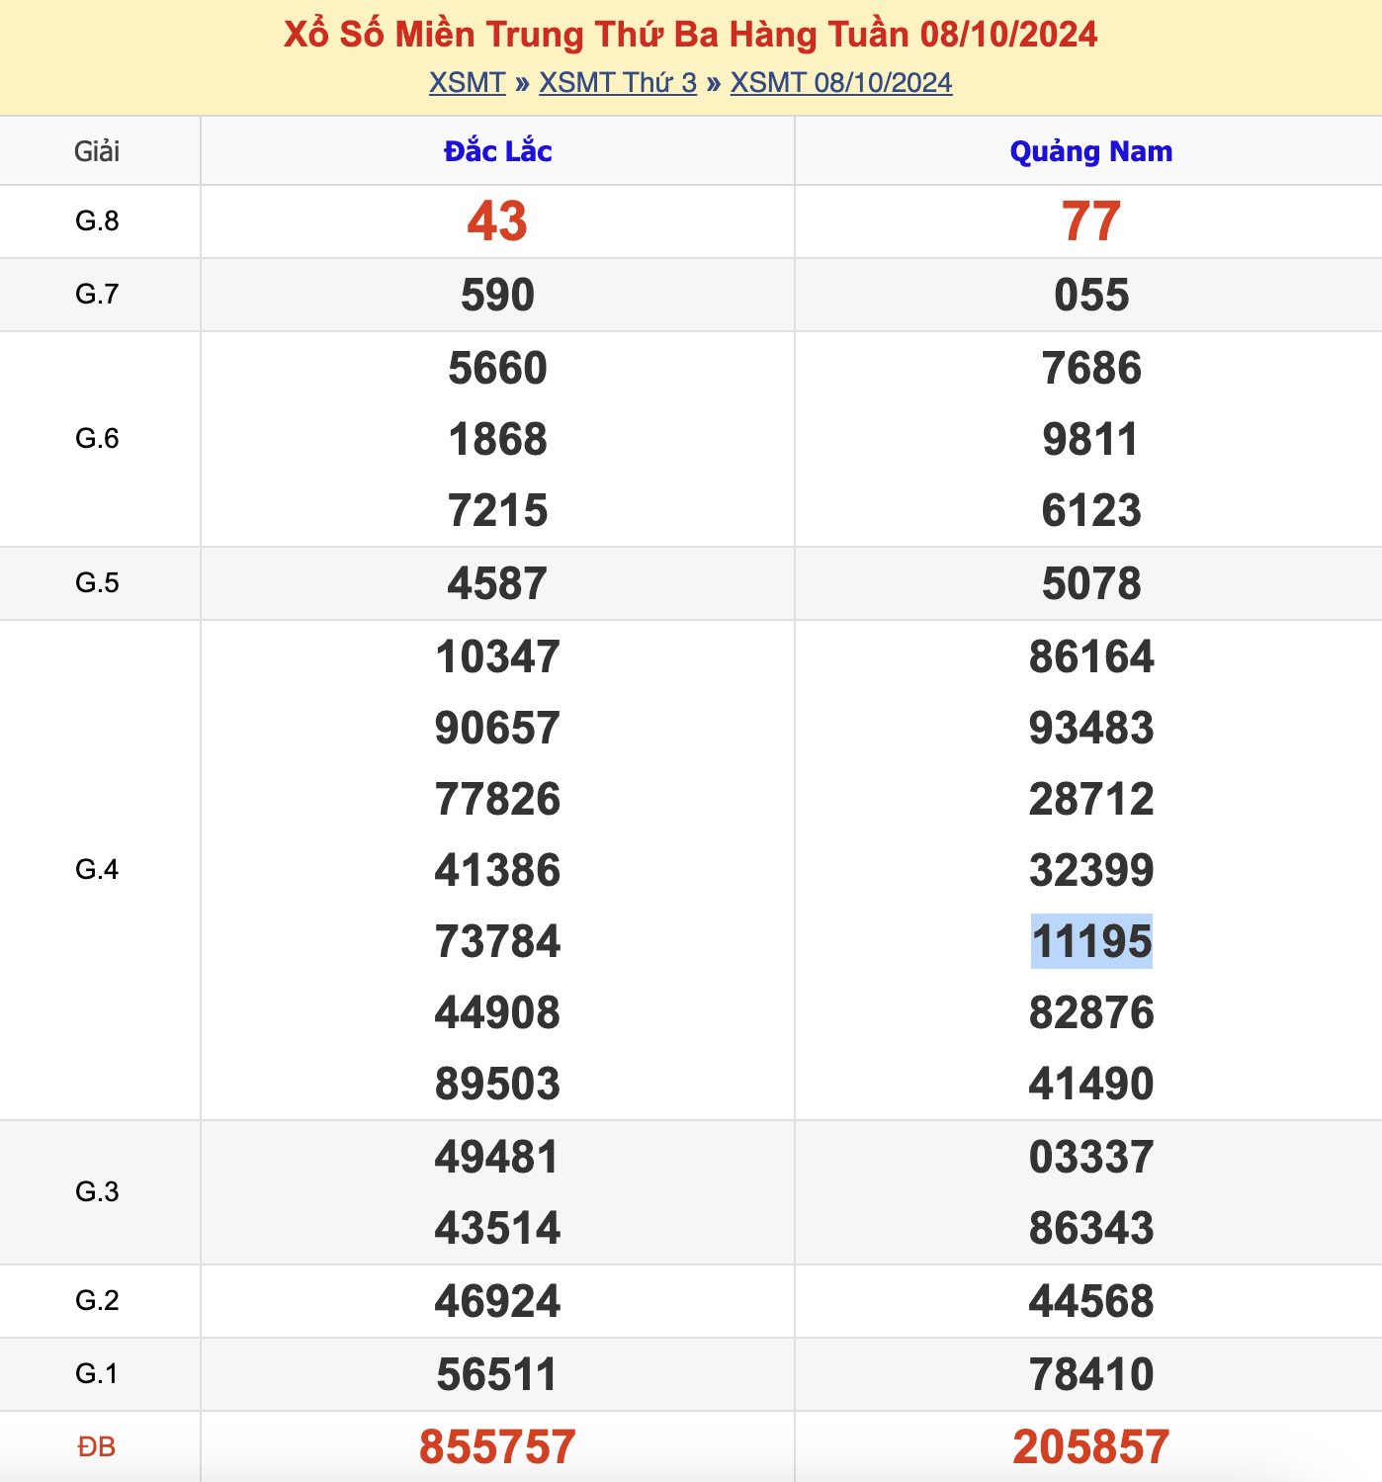Image resolution: width=1382 pixels, height=1482 pixels.
Task: Select the number 44908
Action: click(497, 1012)
